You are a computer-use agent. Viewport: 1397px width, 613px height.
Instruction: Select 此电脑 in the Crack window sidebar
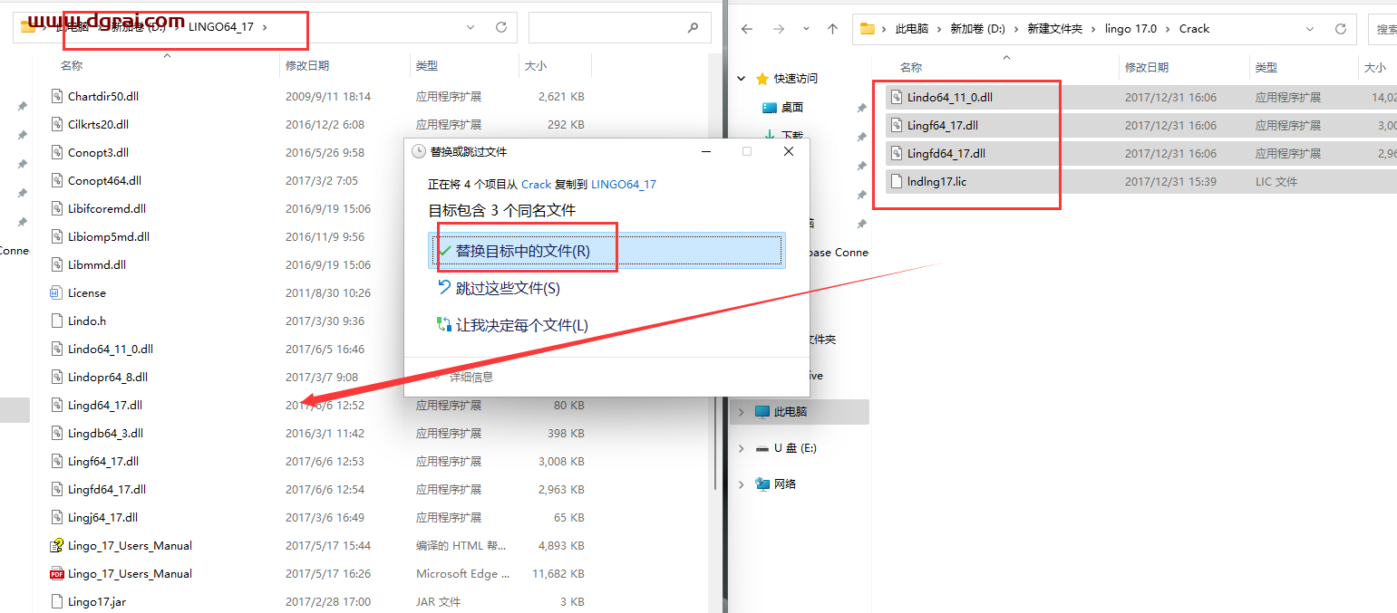(x=790, y=412)
